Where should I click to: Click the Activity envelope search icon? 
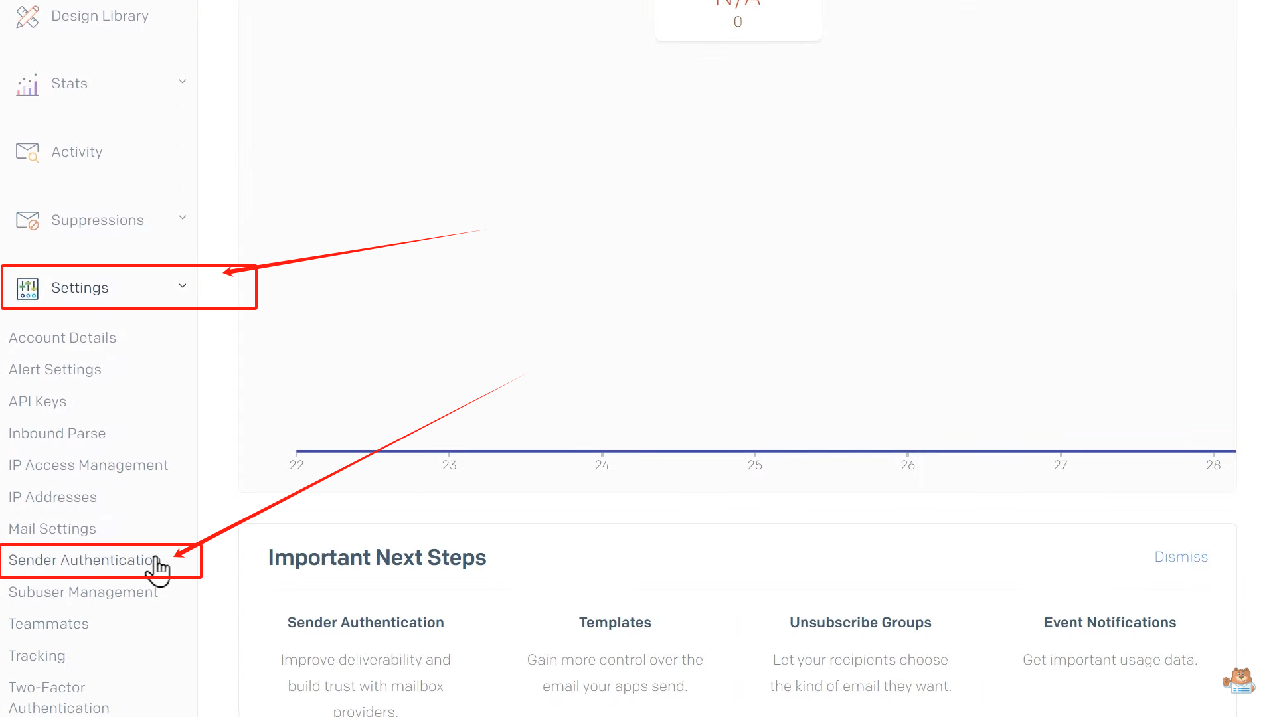coord(27,153)
